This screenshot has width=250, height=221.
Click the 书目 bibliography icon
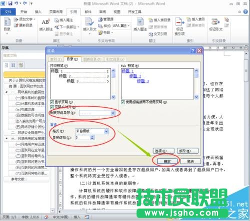(x=100, y=32)
